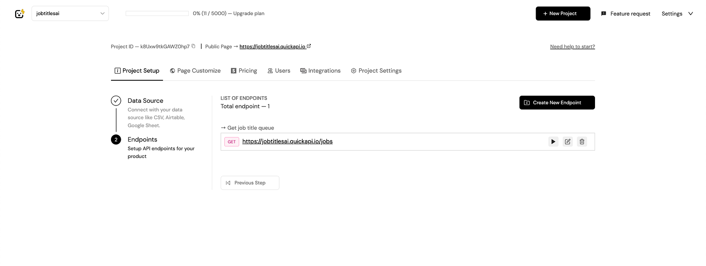Viewport: 706px width, 266px height.
Task: Expand the Settings chevron menu
Action: pyautogui.click(x=690, y=14)
